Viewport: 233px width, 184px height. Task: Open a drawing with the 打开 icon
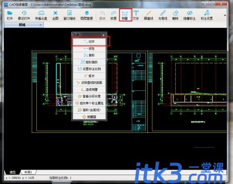point(10,15)
